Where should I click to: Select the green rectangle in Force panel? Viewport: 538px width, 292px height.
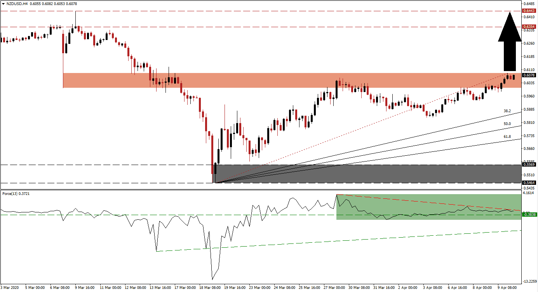[x=427, y=207]
